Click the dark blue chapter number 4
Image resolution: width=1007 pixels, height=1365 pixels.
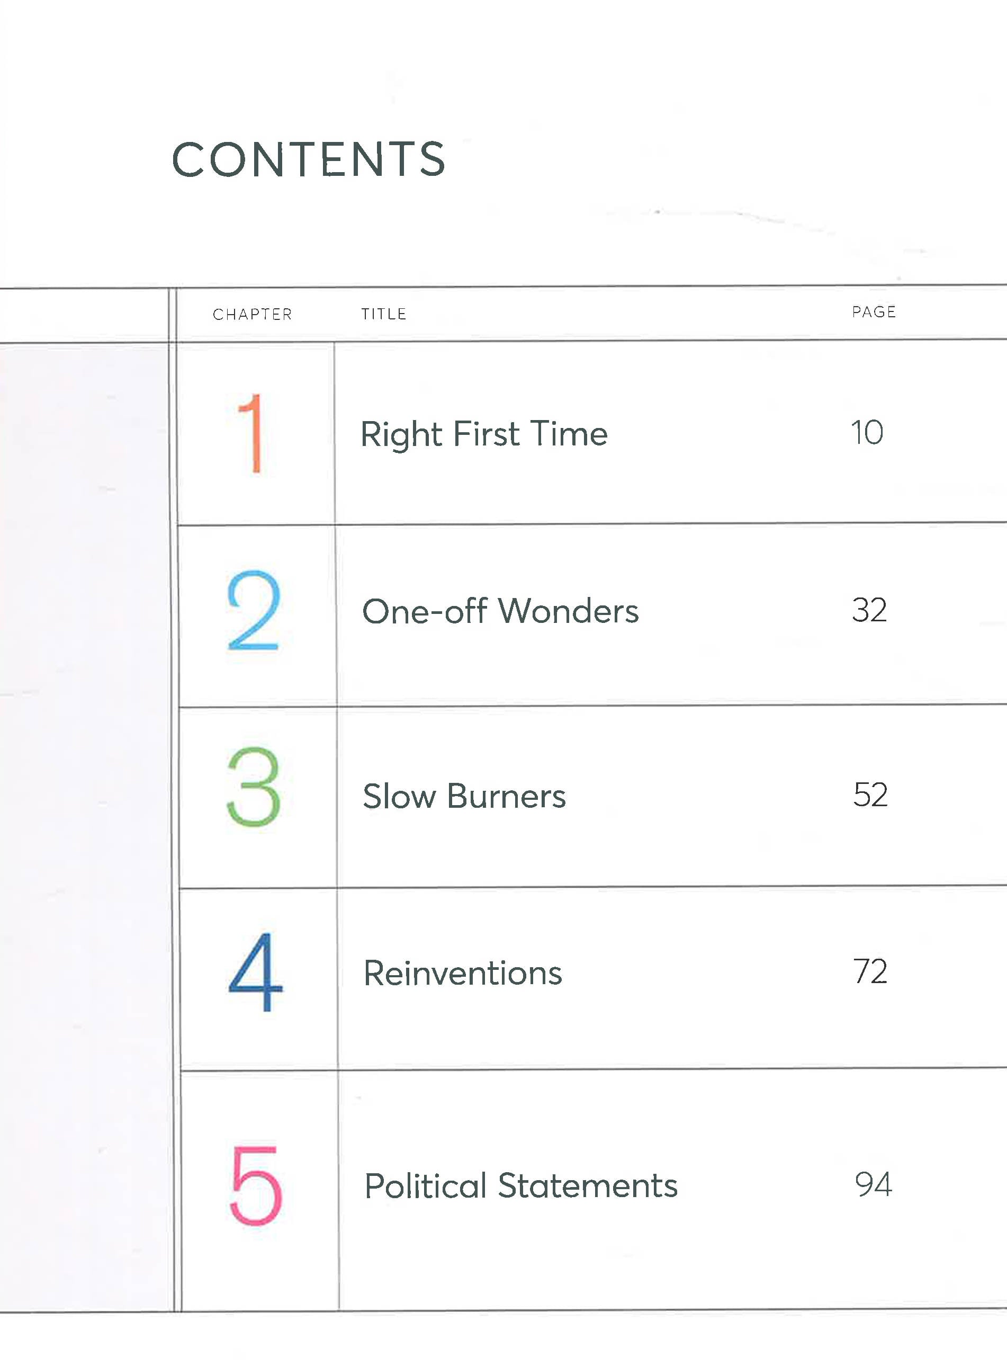(255, 972)
